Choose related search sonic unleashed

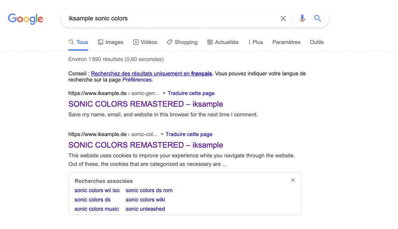pyautogui.click(x=145, y=209)
